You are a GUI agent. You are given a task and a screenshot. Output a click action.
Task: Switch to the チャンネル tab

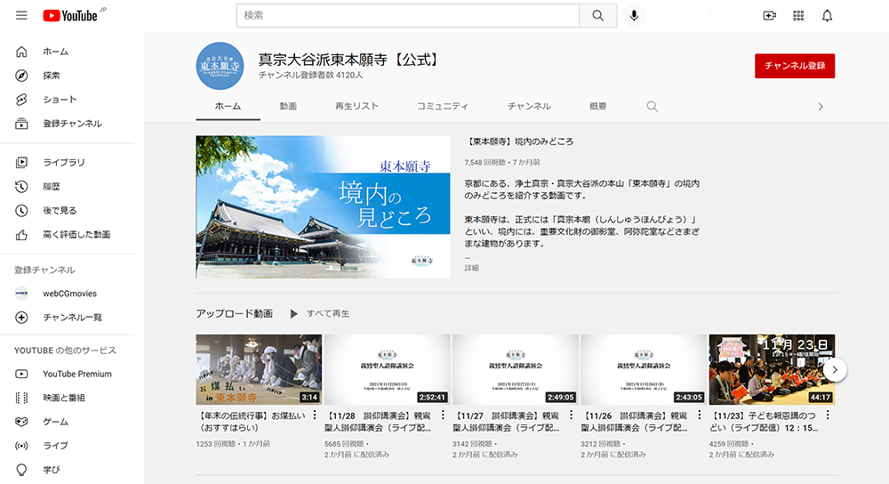tap(529, 106)
